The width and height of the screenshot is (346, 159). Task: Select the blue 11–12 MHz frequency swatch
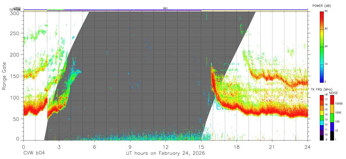pos(322,128)
